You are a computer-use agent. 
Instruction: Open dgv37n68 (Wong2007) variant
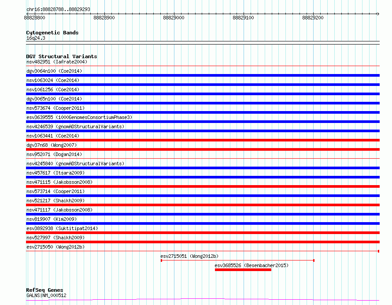coord(52,145)
